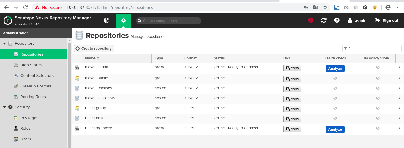Bookmark page with star icon
The image size is (404, 148).
[325, 7]
